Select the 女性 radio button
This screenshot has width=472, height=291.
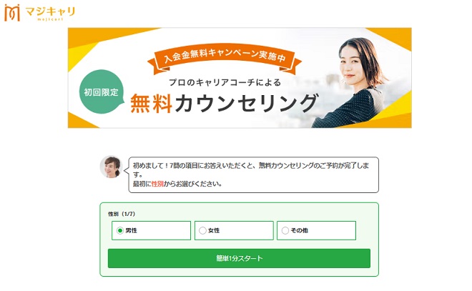click(x=202, y=230)
